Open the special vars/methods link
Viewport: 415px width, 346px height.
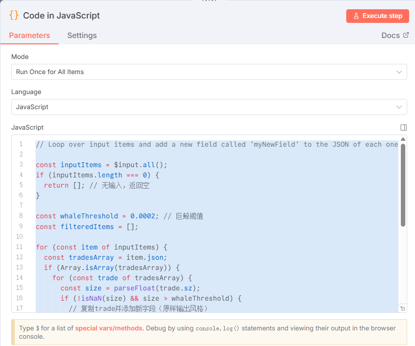pyautogui.click(x=108, y=328)
